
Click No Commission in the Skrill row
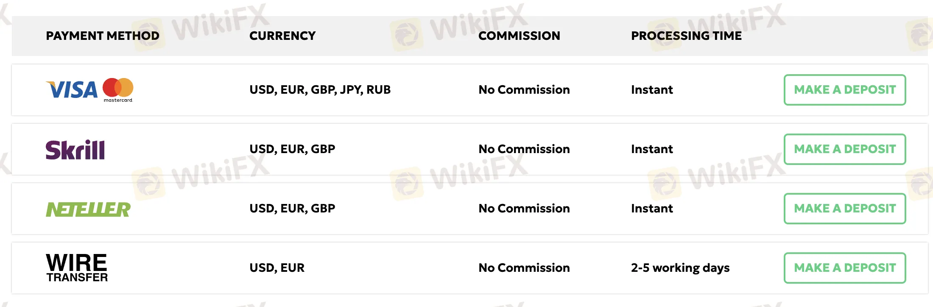pyautogui.click(x=524, y=149)
